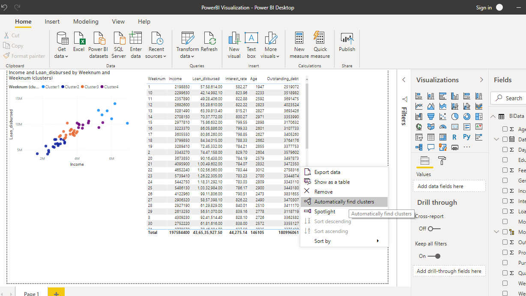526x296 pixels.
Task: Select the matrix visual
Action: 443,137
